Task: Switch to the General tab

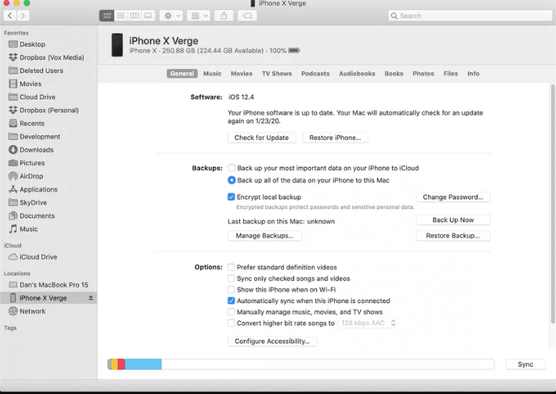Action: [182, 74]
